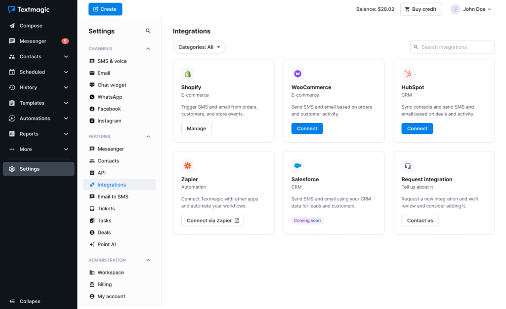Click the Coming soon tag on Salesforce

307,220
